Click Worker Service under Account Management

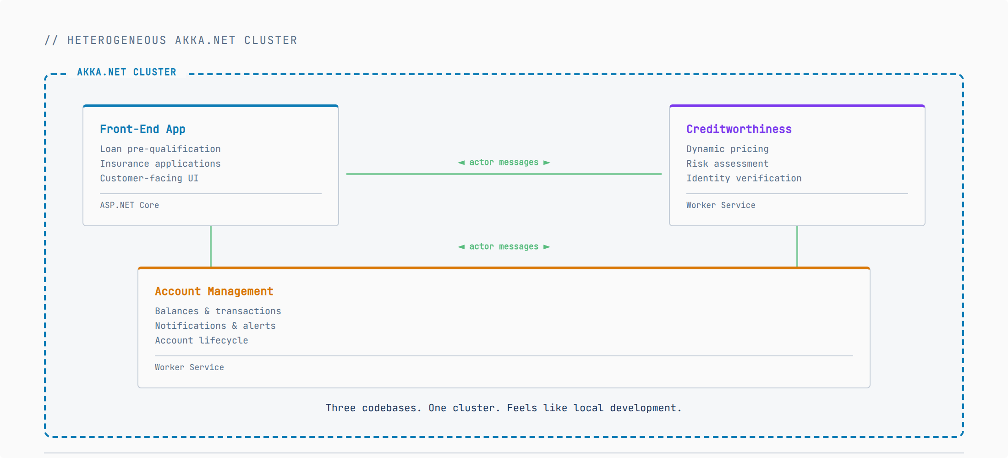[189, 367]
